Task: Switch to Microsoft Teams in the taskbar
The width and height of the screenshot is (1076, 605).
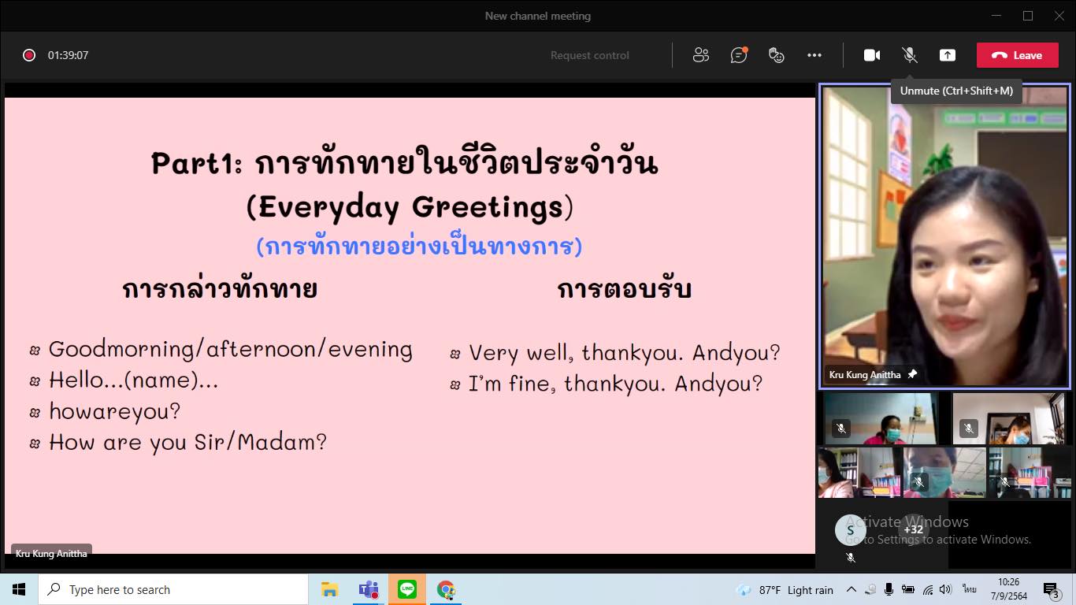Action: tap(369, 589)
